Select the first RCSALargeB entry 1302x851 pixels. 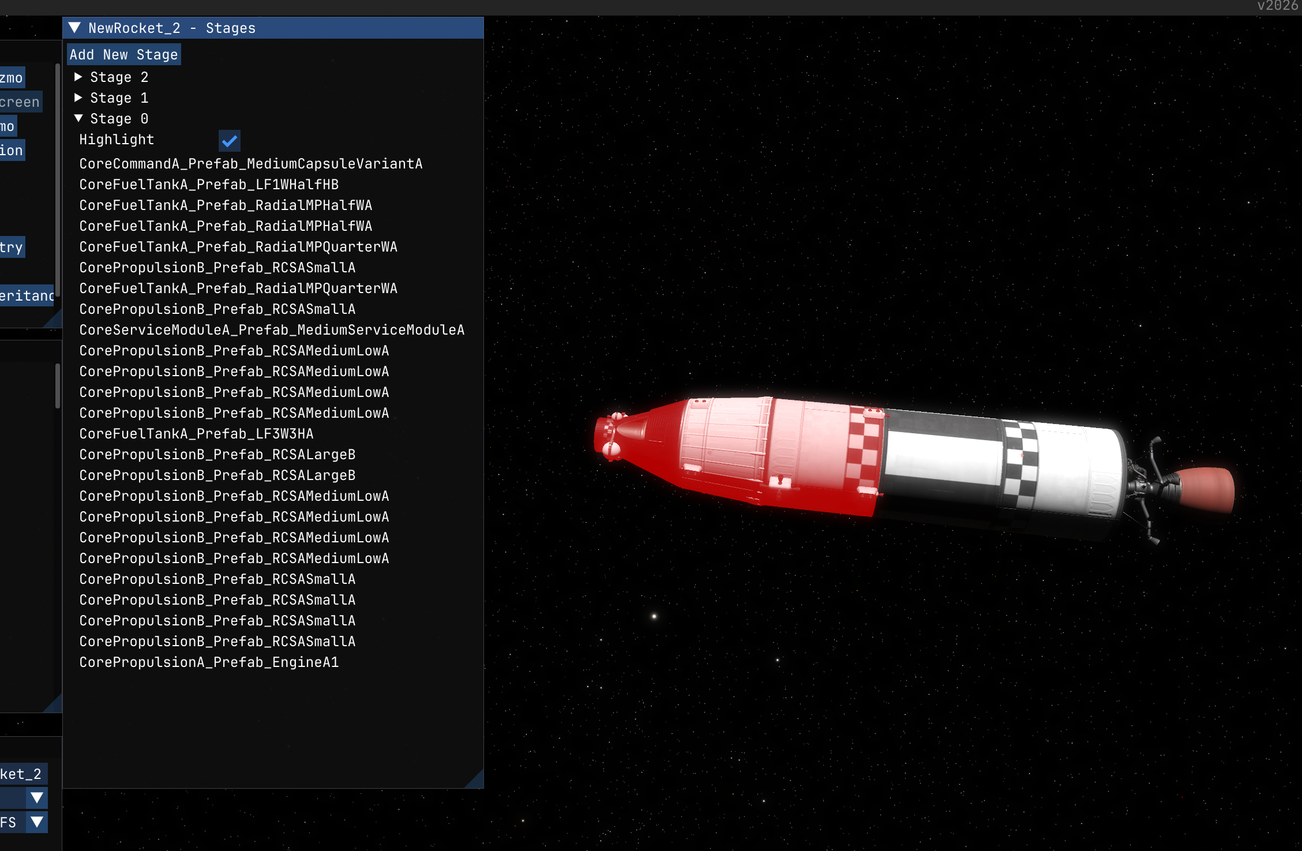pyautogui.click(x=217, y=455)
